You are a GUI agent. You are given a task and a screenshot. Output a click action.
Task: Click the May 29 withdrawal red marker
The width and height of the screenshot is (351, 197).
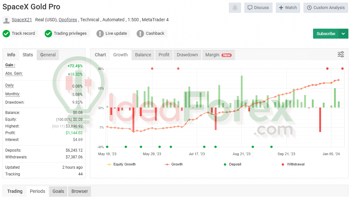(152, 69)
